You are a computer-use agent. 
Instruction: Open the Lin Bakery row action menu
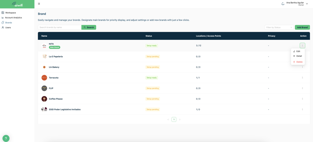pos(302,67)
